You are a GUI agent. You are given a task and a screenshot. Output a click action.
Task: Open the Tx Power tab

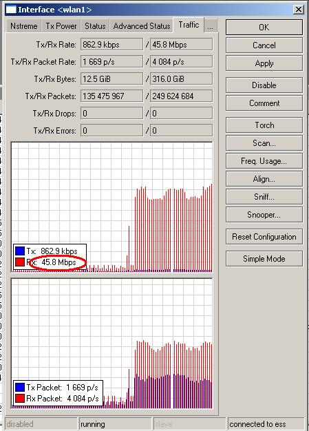tap(61, 26)
